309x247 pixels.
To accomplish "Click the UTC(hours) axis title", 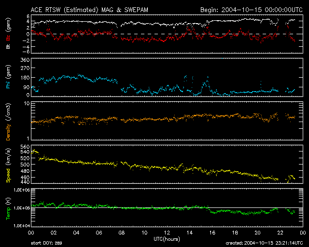I will coord(167,239).
